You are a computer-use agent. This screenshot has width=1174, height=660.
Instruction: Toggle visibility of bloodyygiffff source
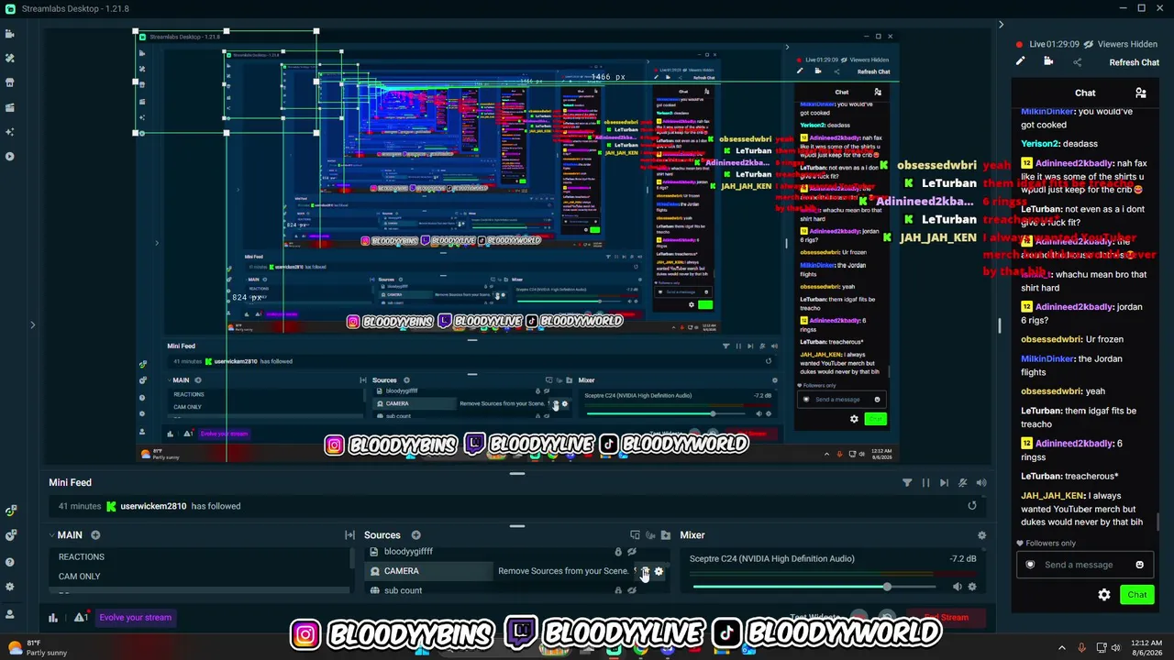coord(631,552)
